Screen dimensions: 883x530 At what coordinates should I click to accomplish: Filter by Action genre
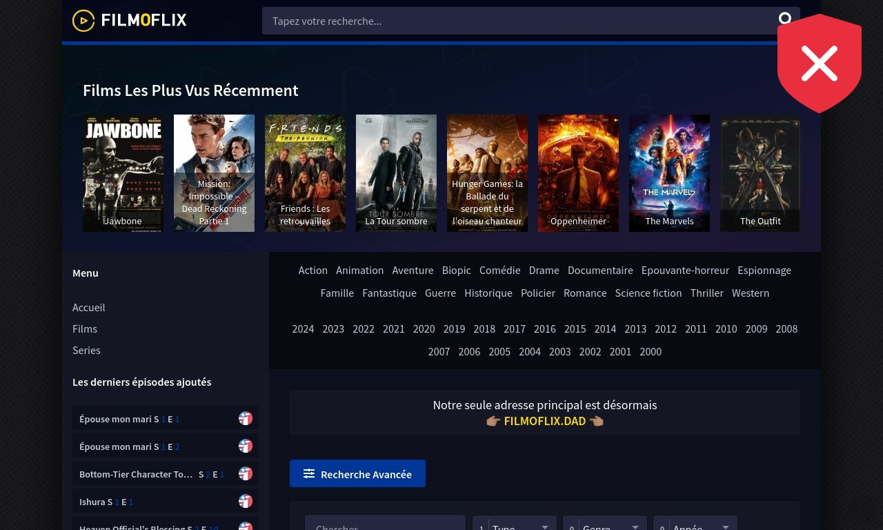tap(313, 270)
